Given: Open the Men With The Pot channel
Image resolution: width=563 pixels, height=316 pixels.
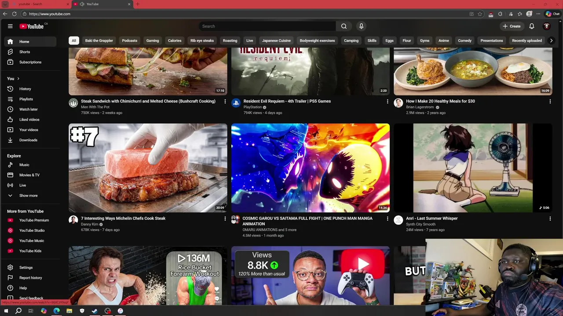Looking at the screenshot, I should (x=95, y=107).
